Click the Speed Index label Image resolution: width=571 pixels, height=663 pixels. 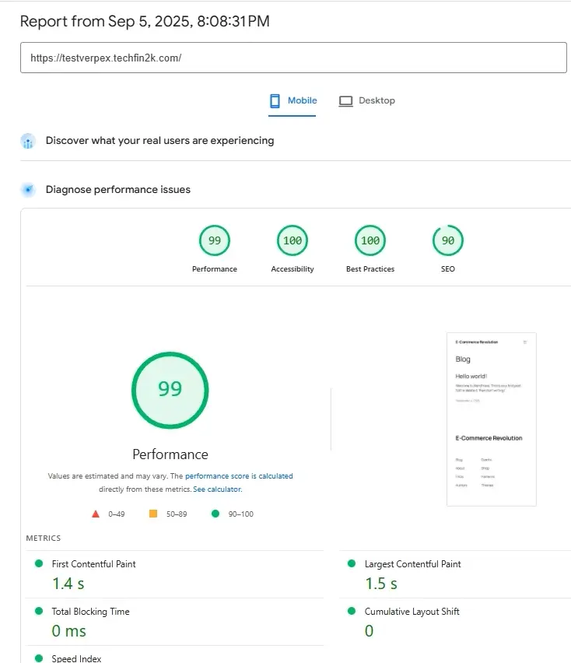tap(76, 658)
